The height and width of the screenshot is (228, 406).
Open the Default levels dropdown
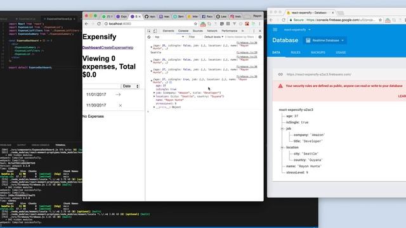214,37
